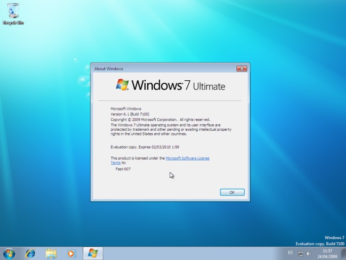Image resolution: width=346 pixels, height=260 pixels.
Task: Click the OK button in About Windows
Action: coord(232,192)
